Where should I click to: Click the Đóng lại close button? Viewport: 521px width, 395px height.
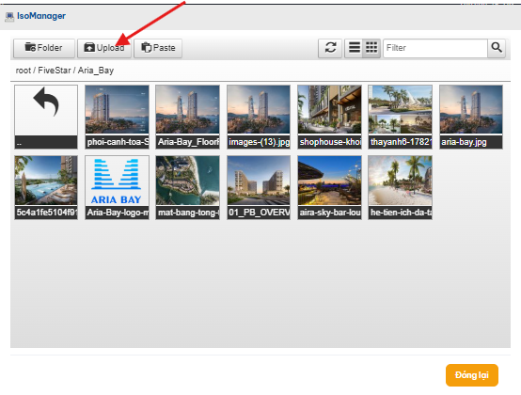click(472, 375)
